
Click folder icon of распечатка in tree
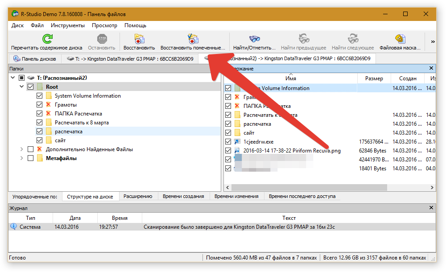[x=49, y=131]
